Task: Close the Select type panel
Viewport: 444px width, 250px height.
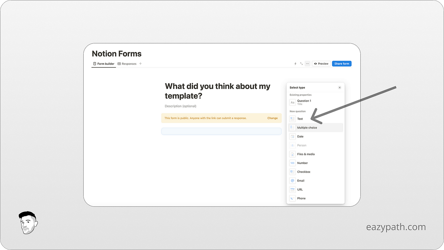Action: click(x=339, y=88)
